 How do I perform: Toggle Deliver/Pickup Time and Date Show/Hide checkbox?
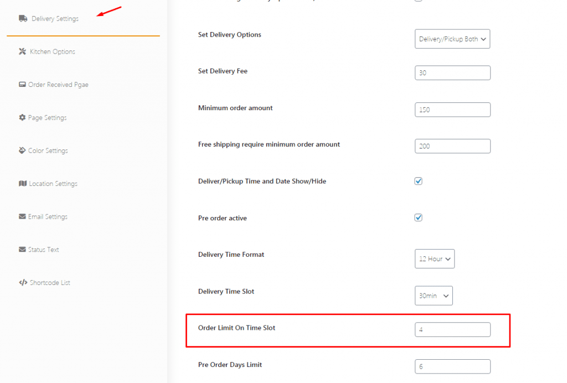pyautogui.click(x=419, y=181)
